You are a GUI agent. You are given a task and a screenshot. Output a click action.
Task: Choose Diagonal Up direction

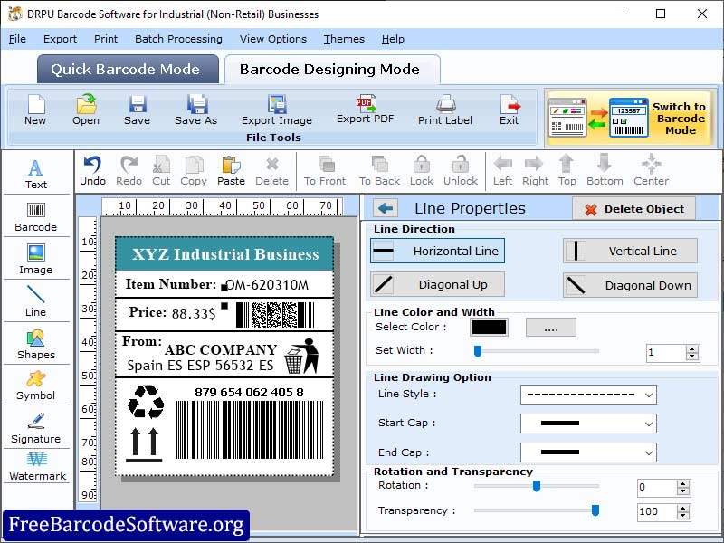pos(437,284)
